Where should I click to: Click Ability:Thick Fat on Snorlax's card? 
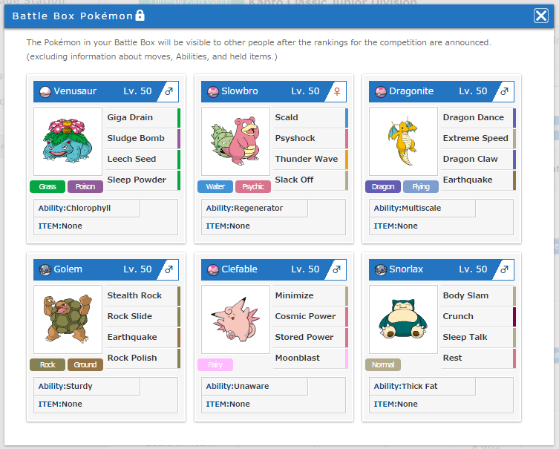[x=422, y=386]
